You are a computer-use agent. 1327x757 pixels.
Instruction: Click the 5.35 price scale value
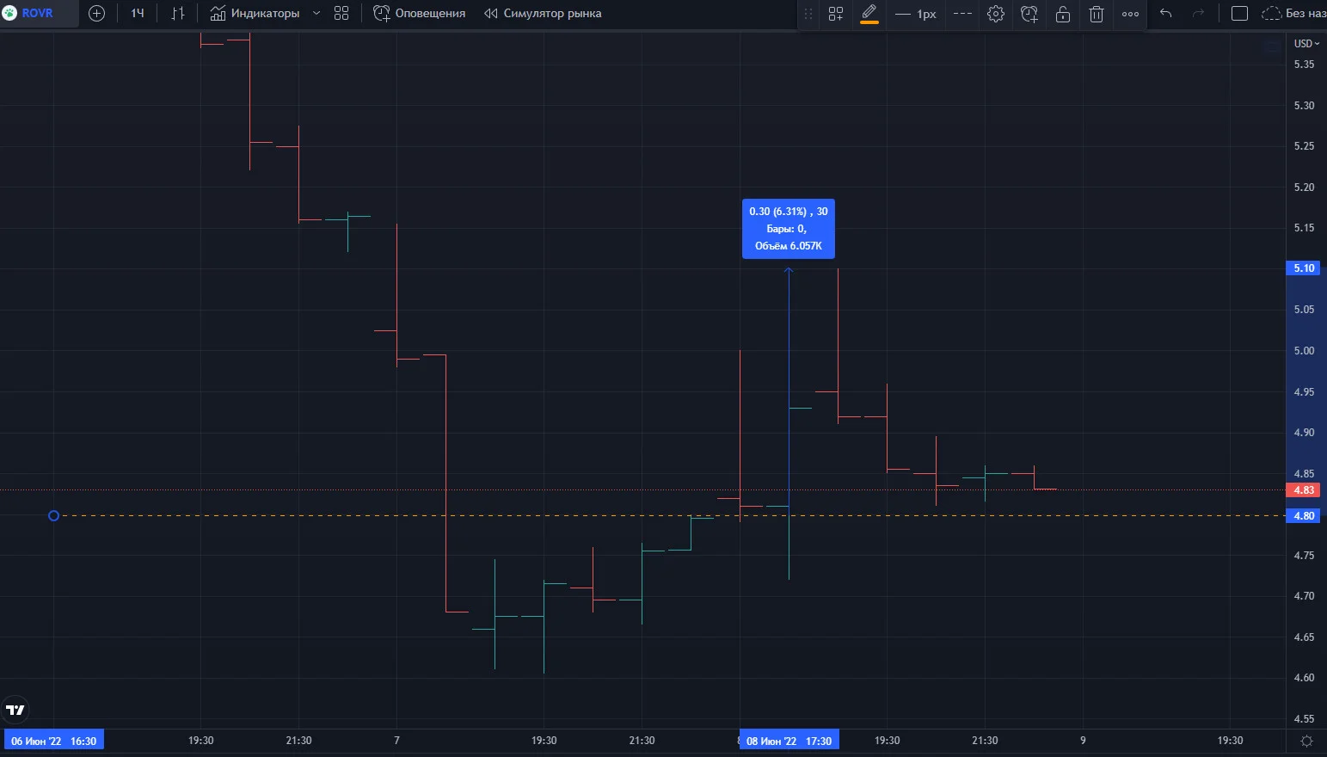click(x=1304, y=65)
